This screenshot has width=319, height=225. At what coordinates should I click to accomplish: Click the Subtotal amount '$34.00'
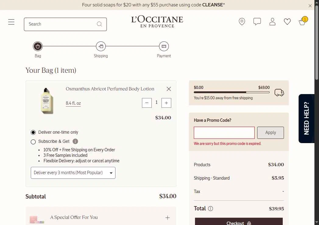[168, 196]
